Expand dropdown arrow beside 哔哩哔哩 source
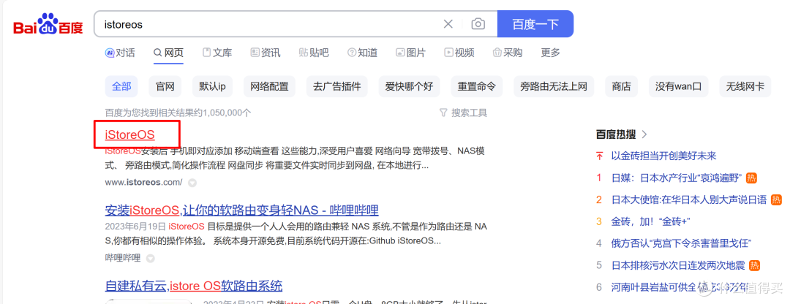 (150, 258)
